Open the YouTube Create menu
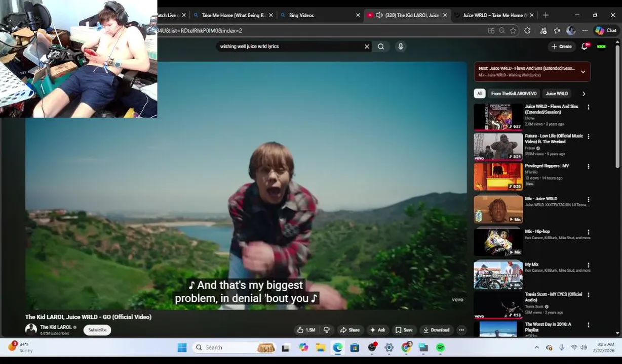The width and height of the screenshot is (622, 364). point(562,47)
